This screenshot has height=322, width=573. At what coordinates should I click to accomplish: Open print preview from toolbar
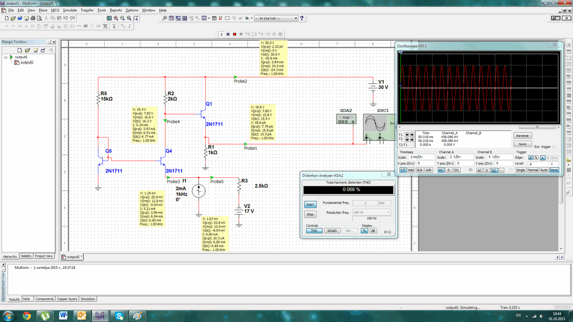40,18
